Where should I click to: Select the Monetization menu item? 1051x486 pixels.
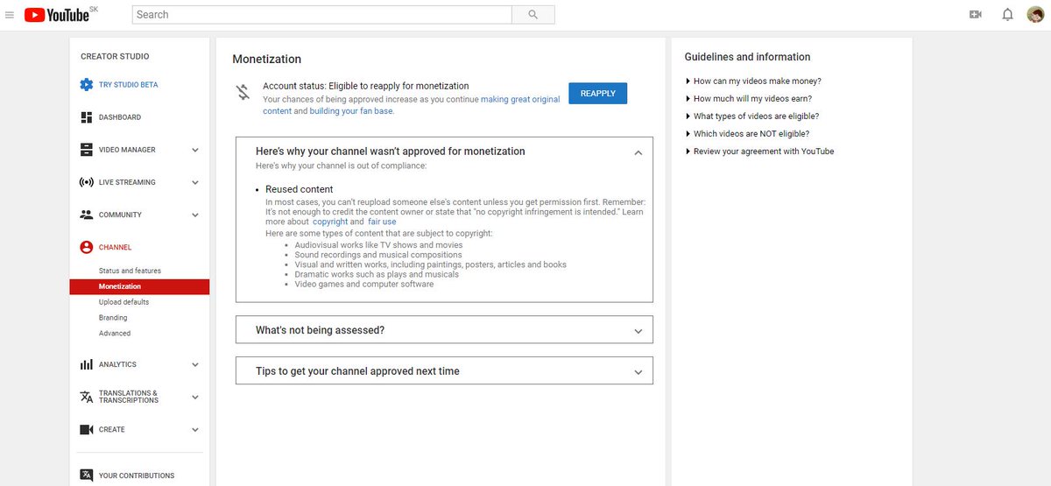(x=140, y=286)
